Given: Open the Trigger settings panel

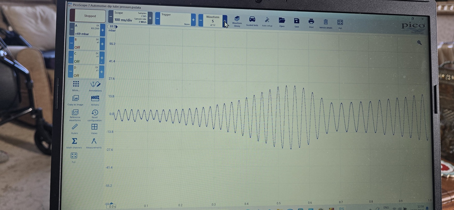Looking at the screenshot, I should 175,19.
